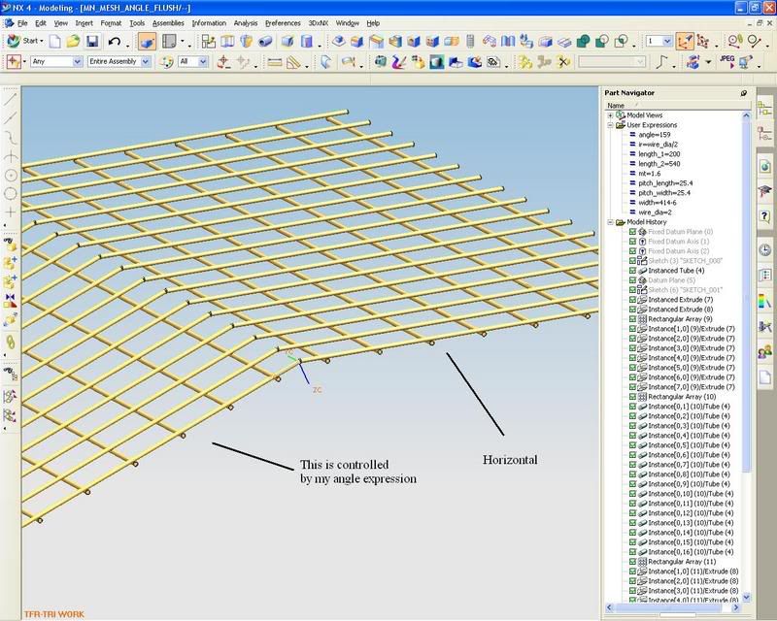Click the Save floppy disk icon
Image resolution: width=777 pixels, height=621 pixels.
(x=92, y=42)
